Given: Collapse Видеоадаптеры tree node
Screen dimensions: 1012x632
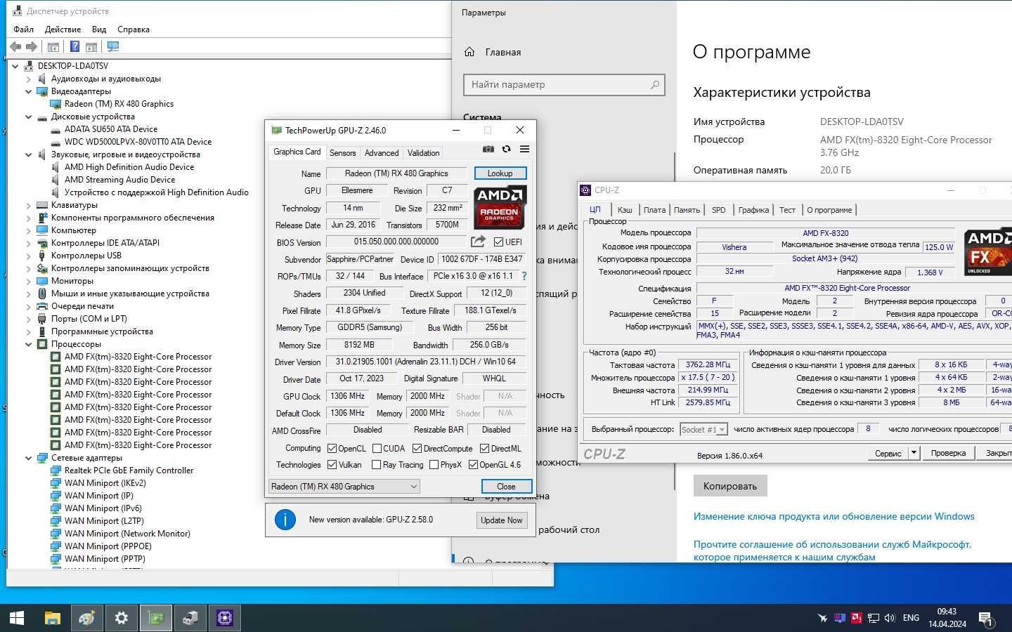Looking at the screenshot, I should click(x=29, y=91).
